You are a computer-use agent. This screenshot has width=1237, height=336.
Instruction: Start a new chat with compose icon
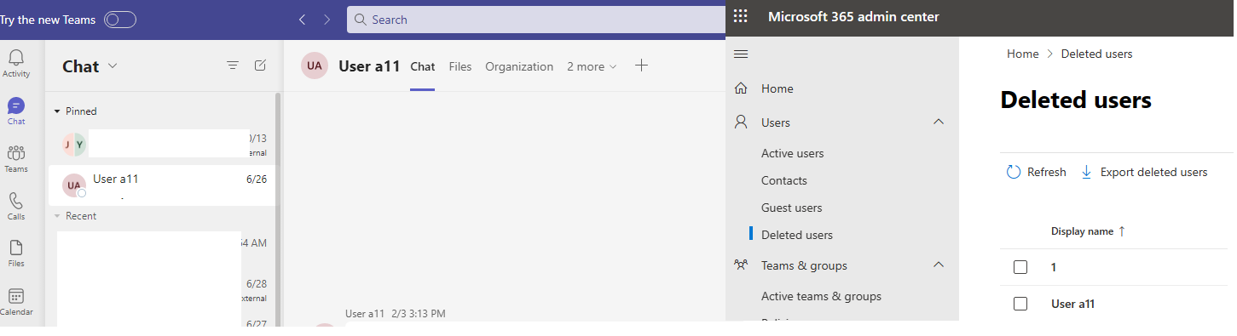point(261,65)
